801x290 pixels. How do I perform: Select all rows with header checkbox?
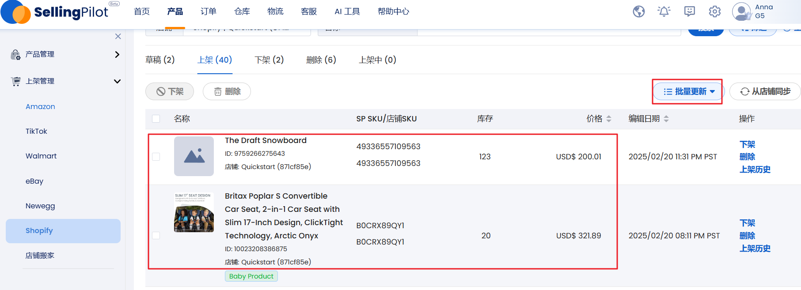[156, 119]
